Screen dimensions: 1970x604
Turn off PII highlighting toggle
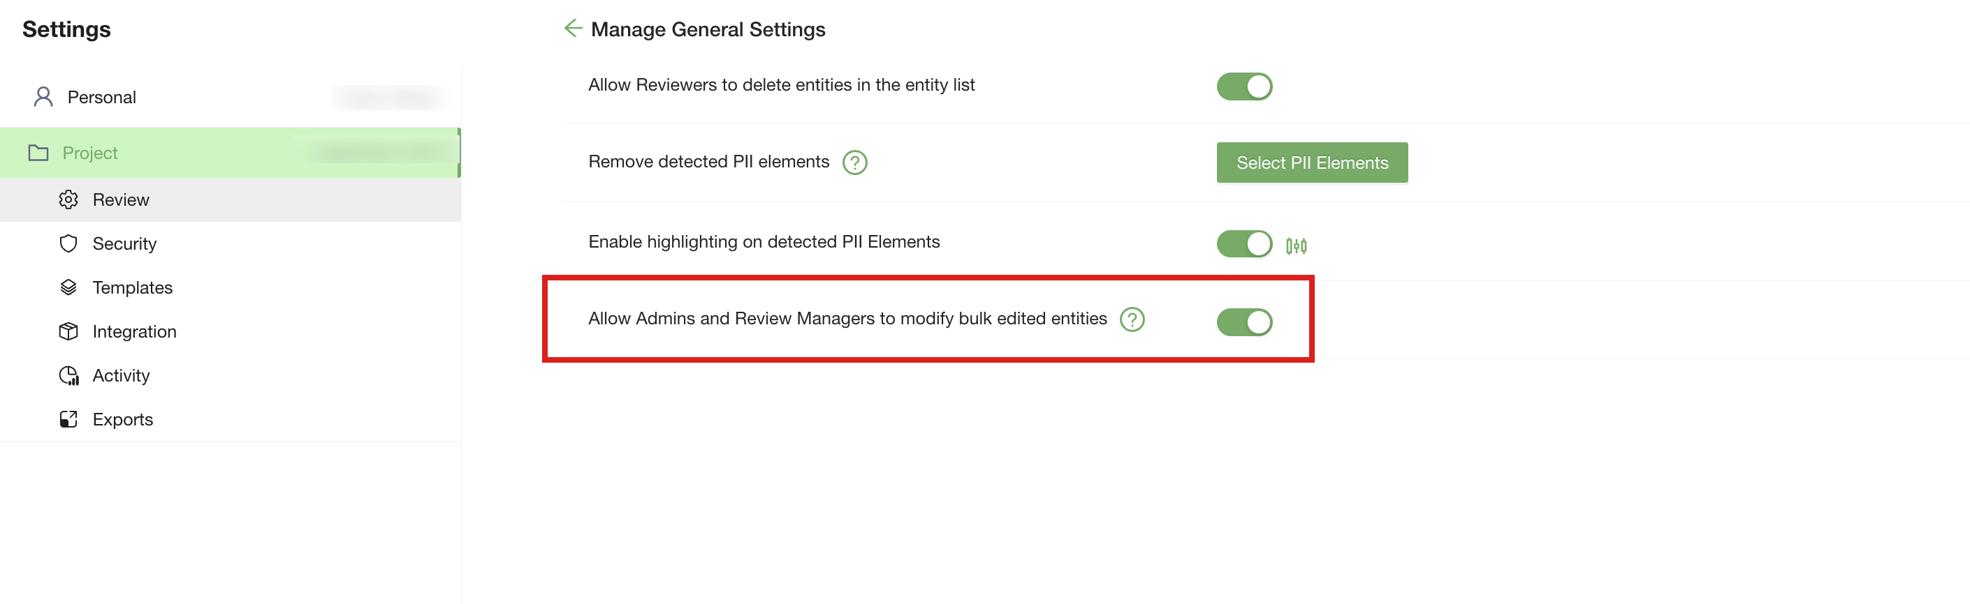point(1244,244)
